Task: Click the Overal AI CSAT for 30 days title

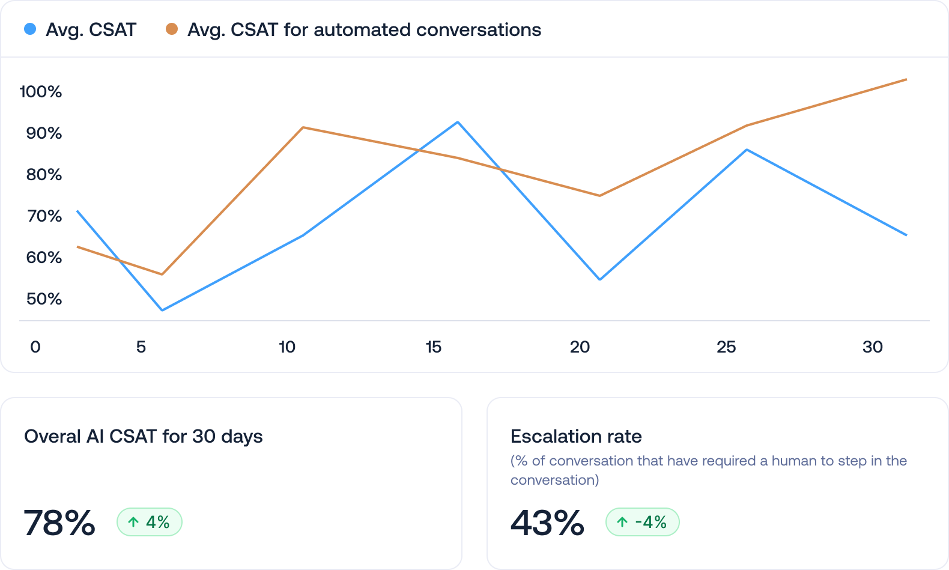Action: pos(144,436)
